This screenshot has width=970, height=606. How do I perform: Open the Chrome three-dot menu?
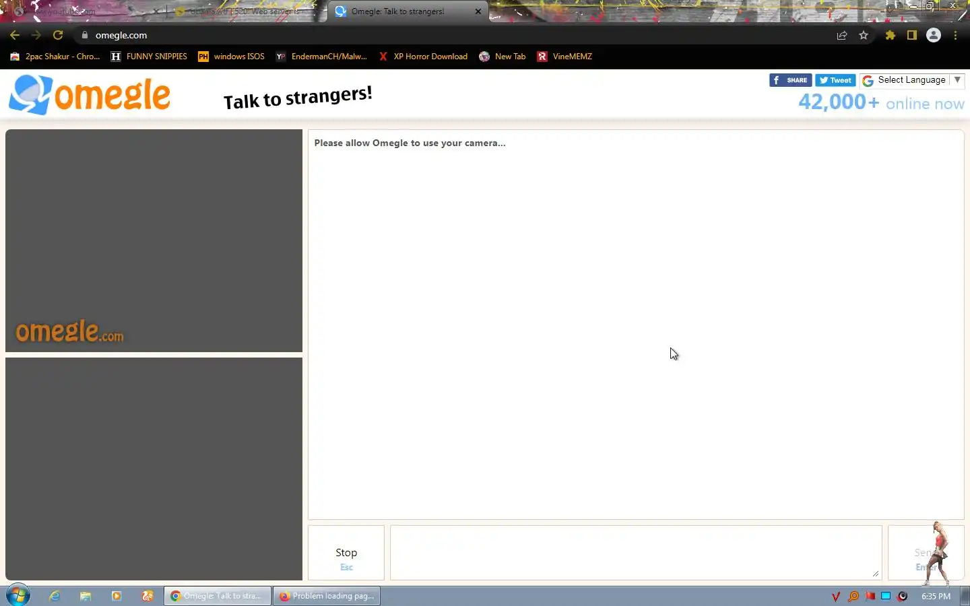(x=955, y=35)
